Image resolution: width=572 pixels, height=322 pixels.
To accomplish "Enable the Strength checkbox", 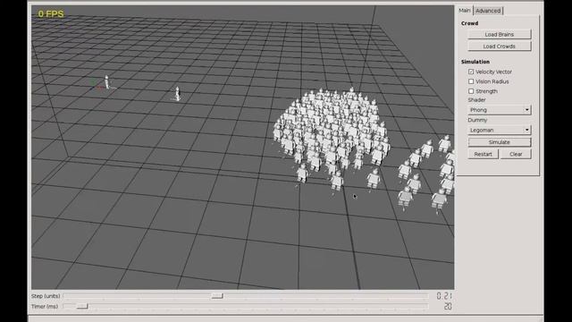I will click(x=471, y=91).
